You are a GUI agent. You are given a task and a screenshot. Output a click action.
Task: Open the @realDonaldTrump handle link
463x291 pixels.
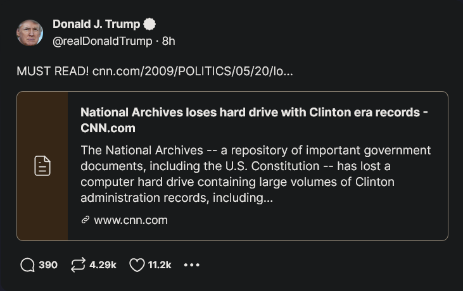pyautogui.click(x=102, y=41)
